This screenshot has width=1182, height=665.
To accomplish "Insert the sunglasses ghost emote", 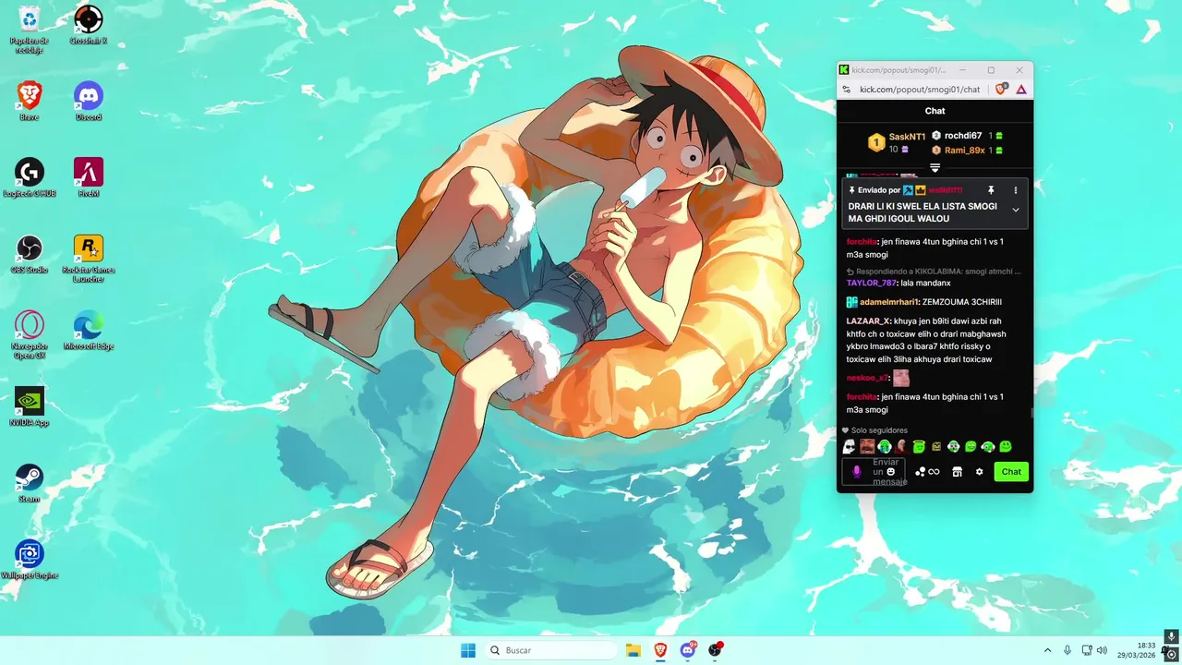I will 850,447.
